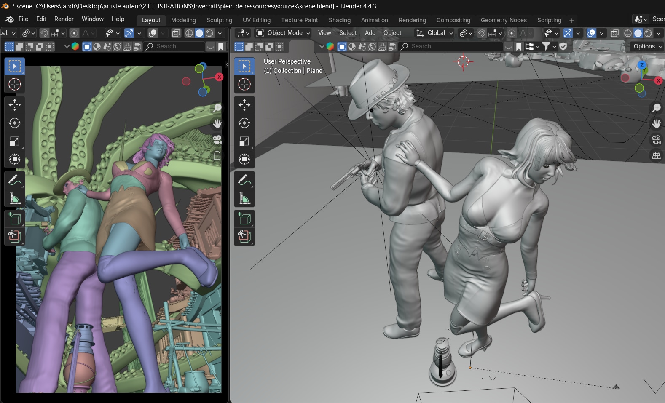
Task: Toggle snapping magnet in left viewport header
Action: 44,33
